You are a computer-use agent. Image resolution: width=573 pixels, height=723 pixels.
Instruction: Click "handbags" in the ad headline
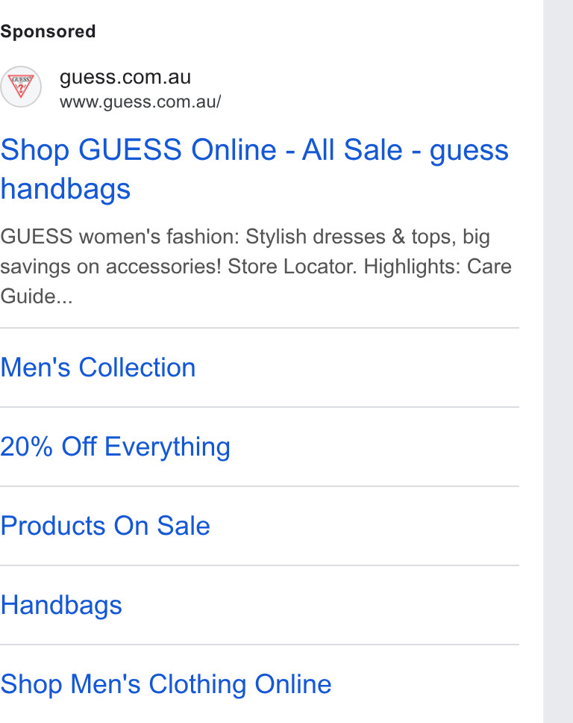pyautogui.click(x=66, y=189)
